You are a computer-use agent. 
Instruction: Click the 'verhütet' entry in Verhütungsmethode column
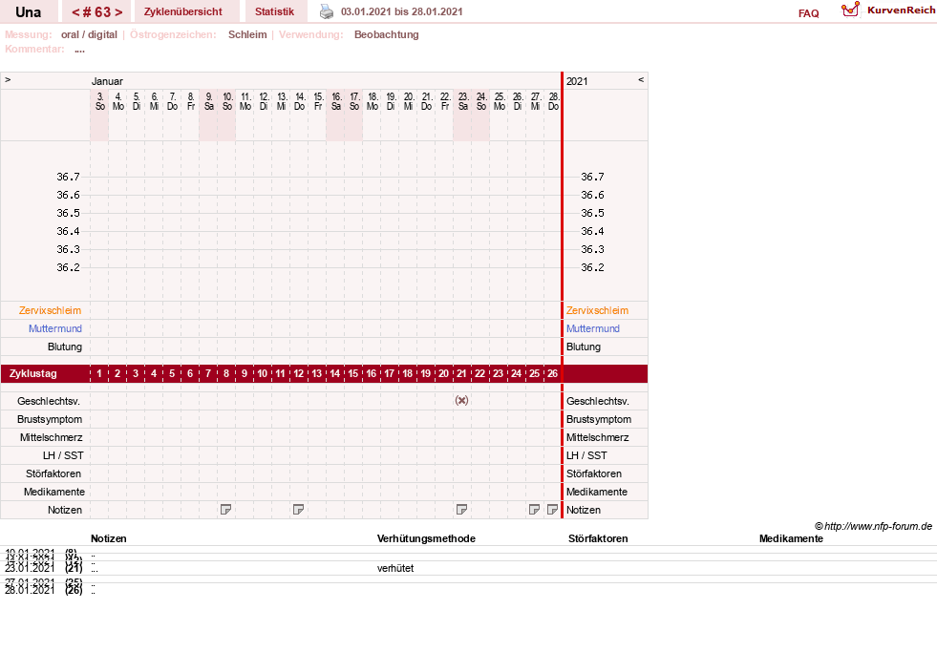tap(395, 568)
